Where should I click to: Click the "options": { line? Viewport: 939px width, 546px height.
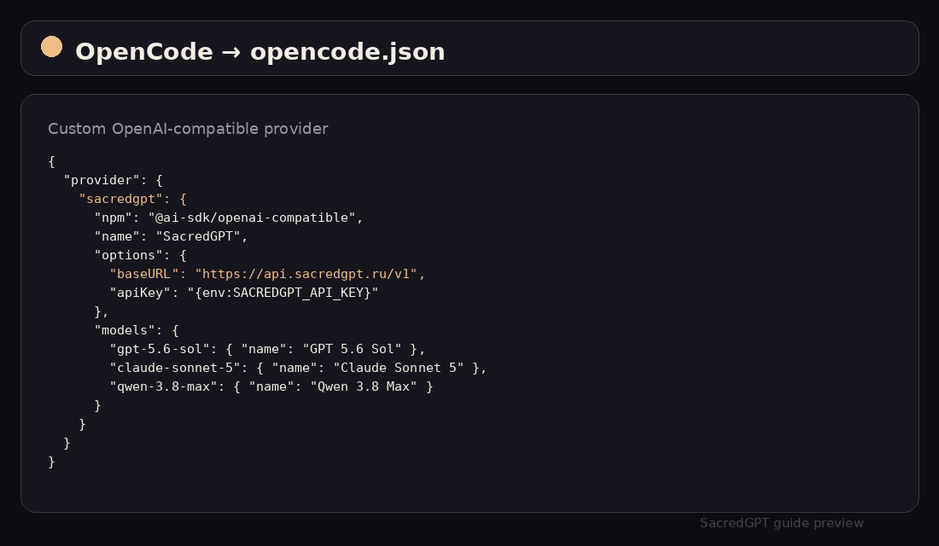point(141,255)
